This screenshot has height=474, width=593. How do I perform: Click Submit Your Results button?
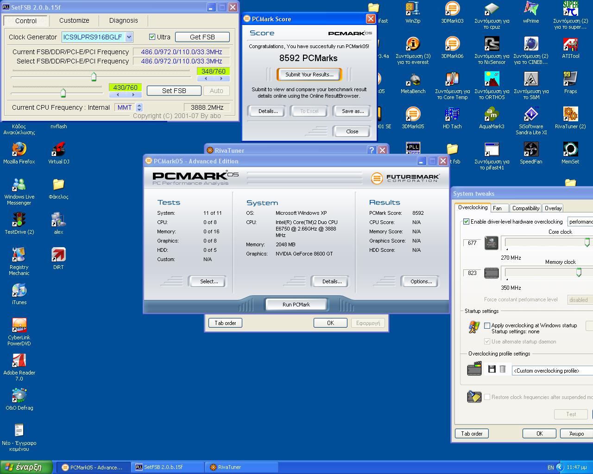coord(309,75)
